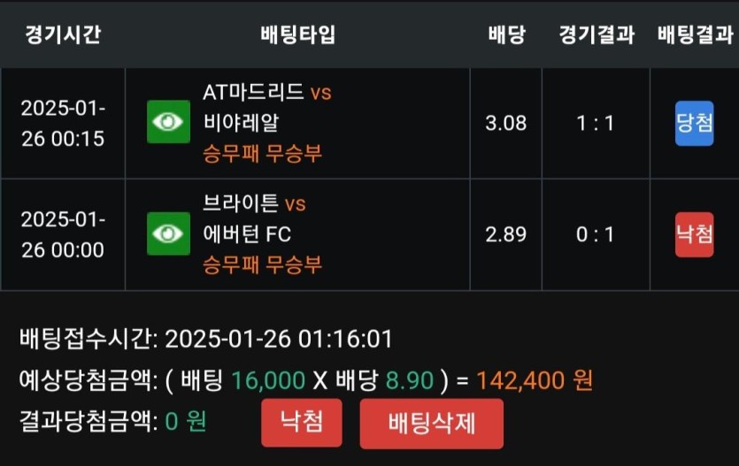739x466 pixels.
Task: Click the eye icon for AT마드리드 match
Action: coord(168,122)
